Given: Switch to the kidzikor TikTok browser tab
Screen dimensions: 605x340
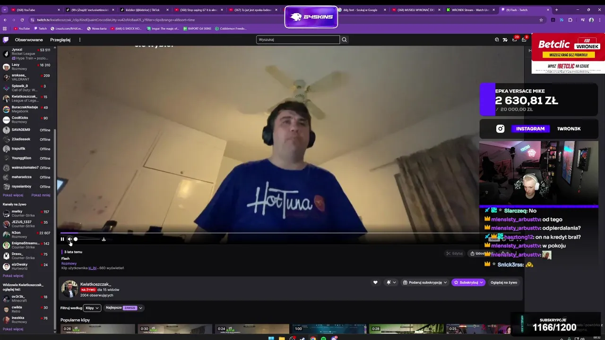Looking at the screenshot, I should click(x=144, y=10).
